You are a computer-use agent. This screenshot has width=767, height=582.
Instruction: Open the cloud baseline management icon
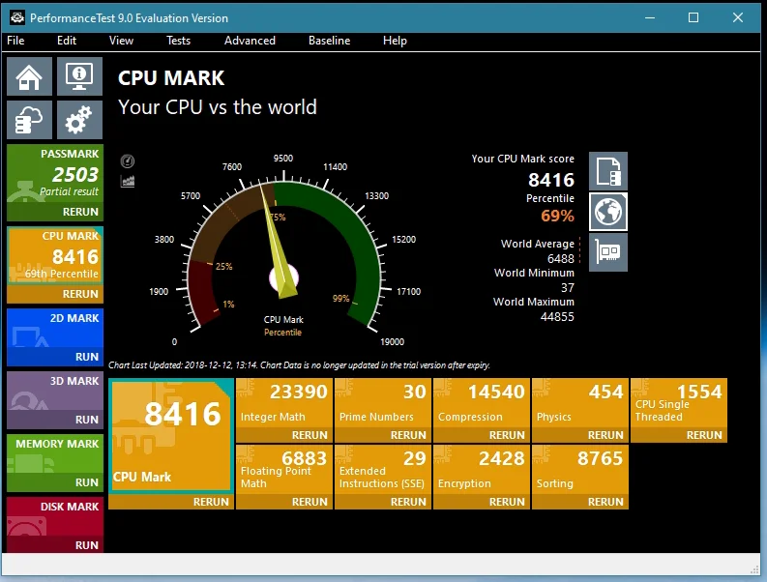(29, 120)
